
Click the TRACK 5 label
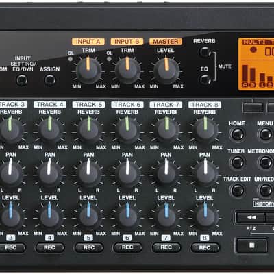(88, 105)
